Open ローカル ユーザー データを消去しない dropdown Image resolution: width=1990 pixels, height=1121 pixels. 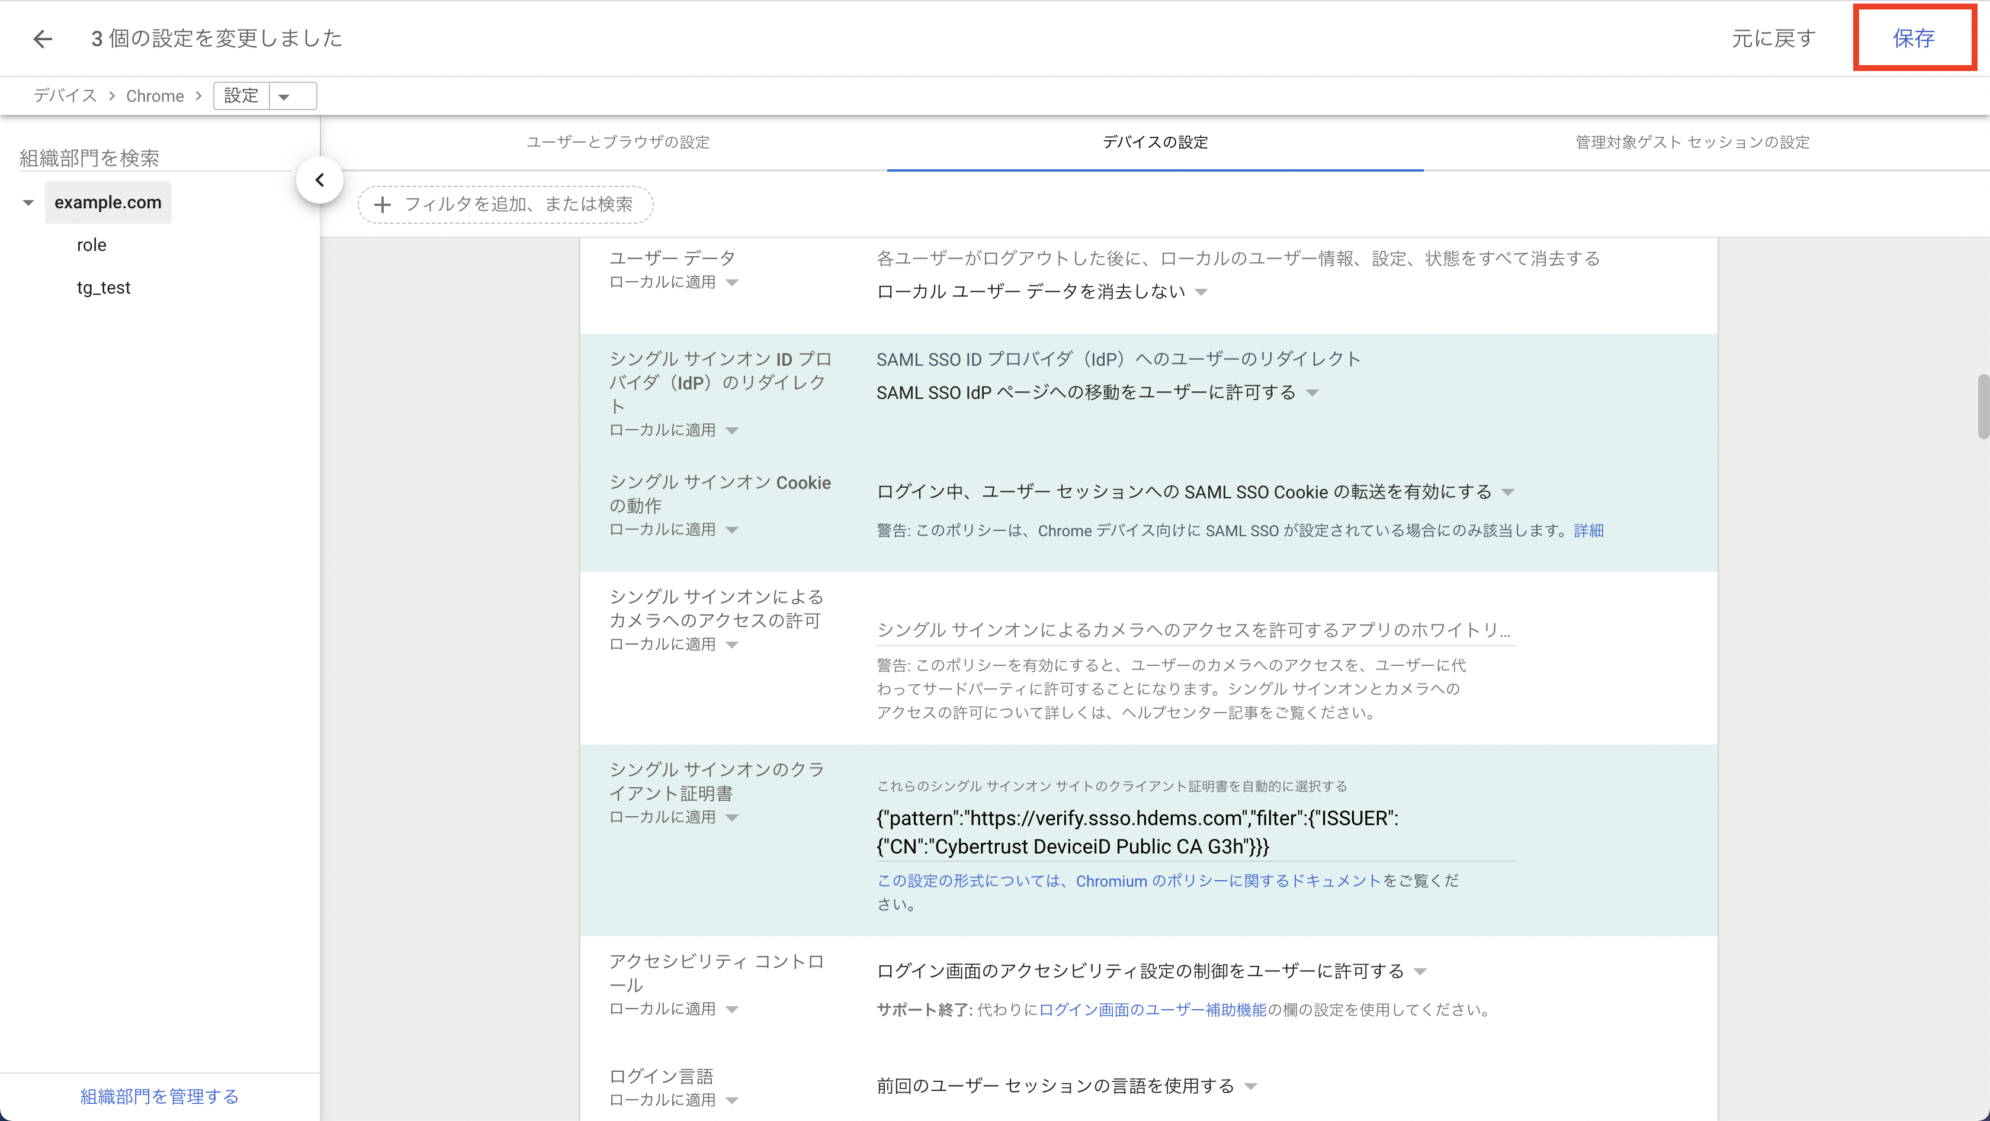coord(1041,292)
